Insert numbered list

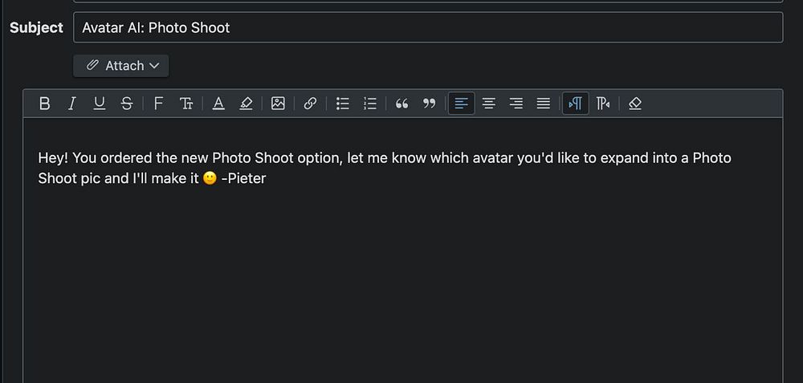click(x=369, y=104)
